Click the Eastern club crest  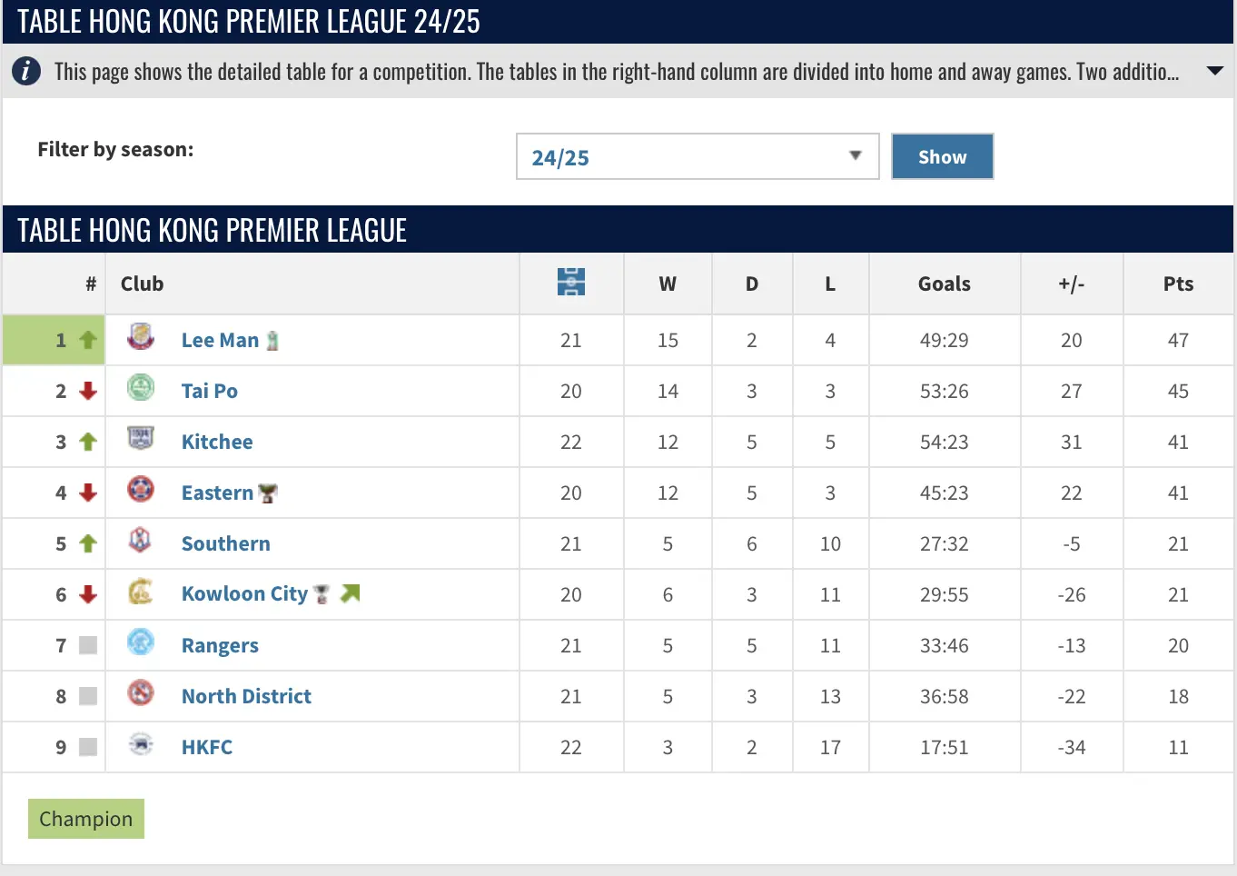pyautogui.click(x=141, y=490)
